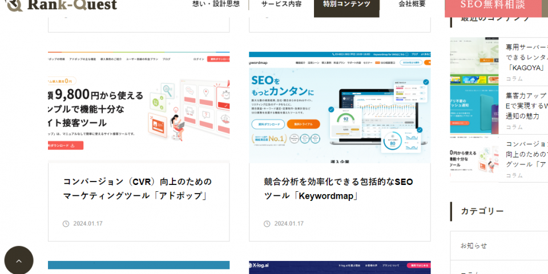Open the 想い・設計思想 menu item
The height and width of the screenshot is (274, 548).
(216, 4)
